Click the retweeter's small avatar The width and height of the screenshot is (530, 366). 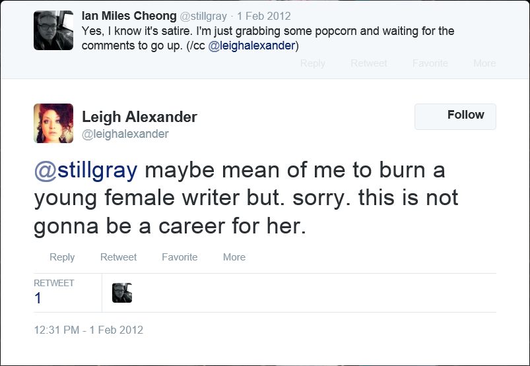[122, 293]
